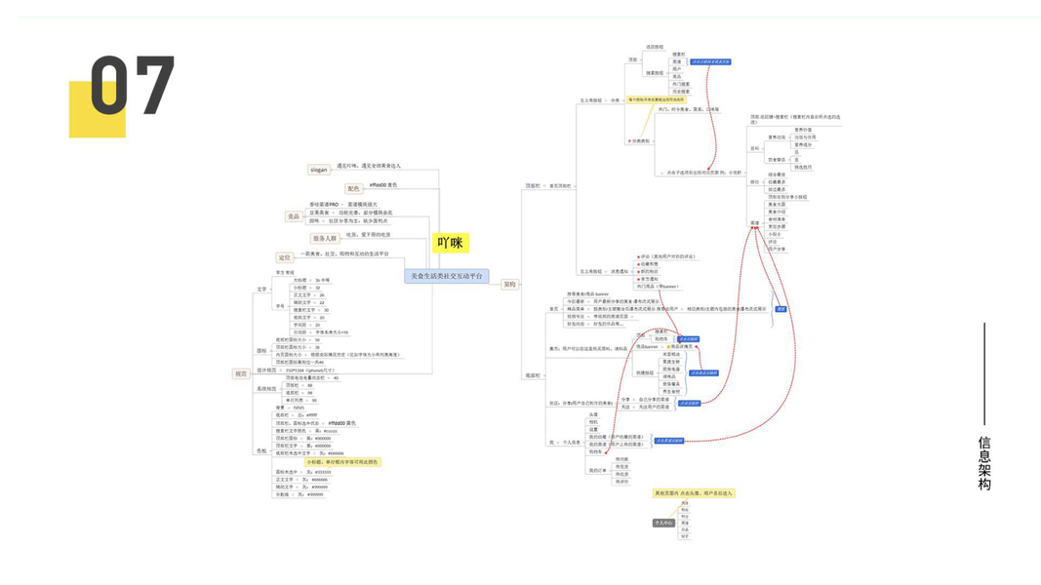The image size is (1041, 585).
Task: Click the 定位 branch node
Action: click(x=285, y=257)
